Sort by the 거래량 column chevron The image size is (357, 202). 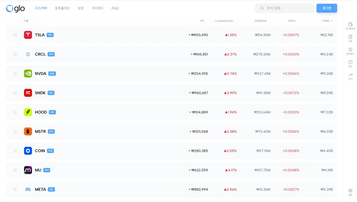pyautogui.click(x=332, y=21)
